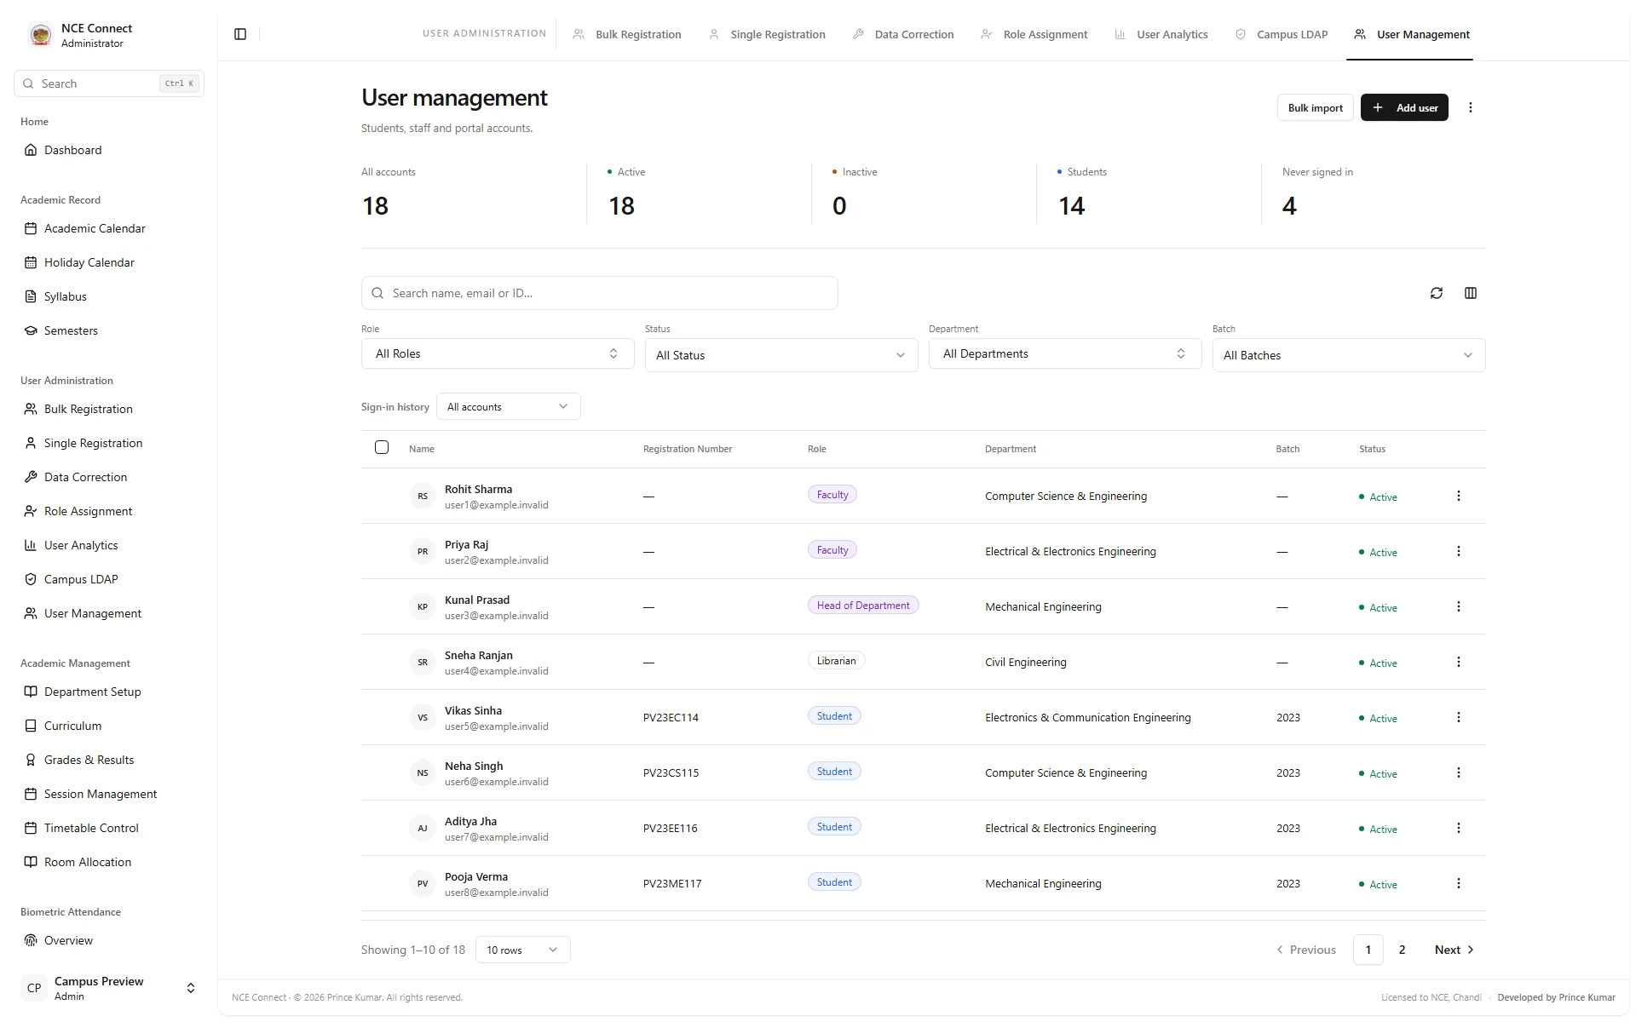1636x1022 pixels.
Task: Click the Bulk import button
Action: pyautogui.click(x=1315, y=107)
